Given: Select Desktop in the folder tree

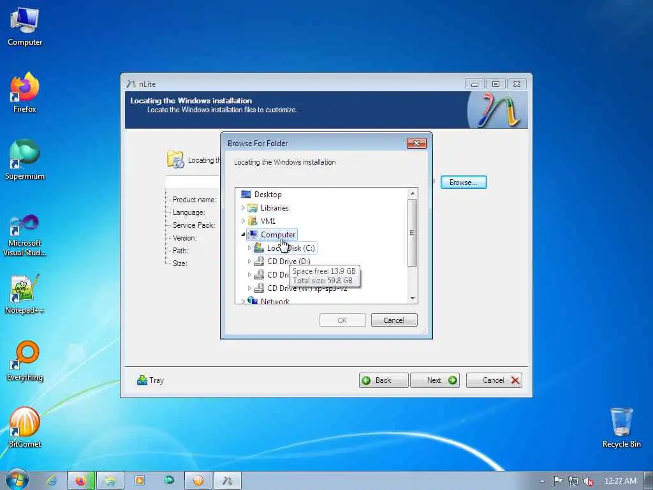Looking at the screenshot, I should [x=268, y=195].
